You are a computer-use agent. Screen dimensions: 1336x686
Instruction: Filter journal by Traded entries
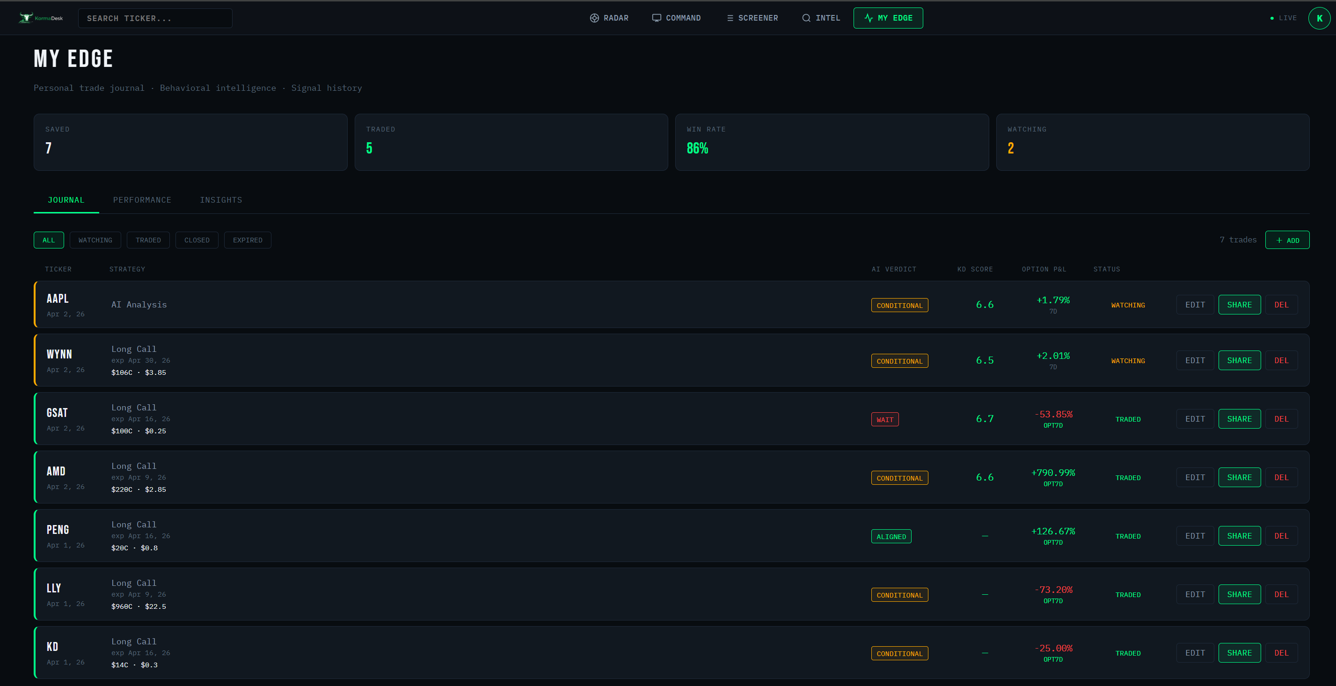click(148, 240)
